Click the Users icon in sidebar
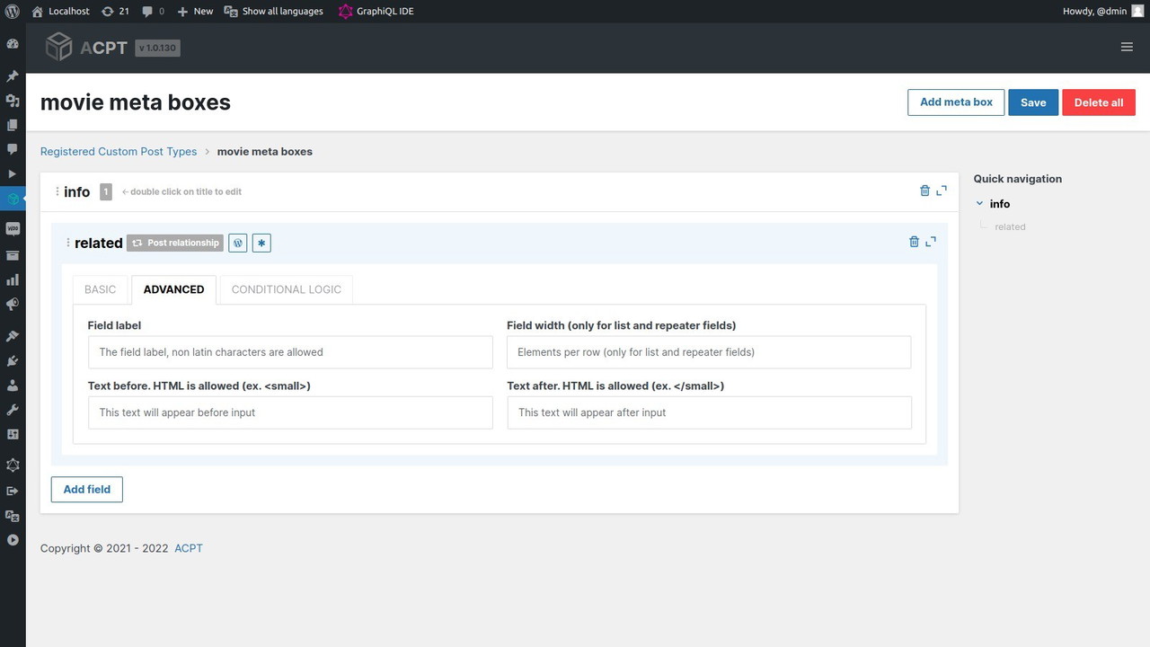This screenshot has width=1150, height=647. [x=13, y=386]
